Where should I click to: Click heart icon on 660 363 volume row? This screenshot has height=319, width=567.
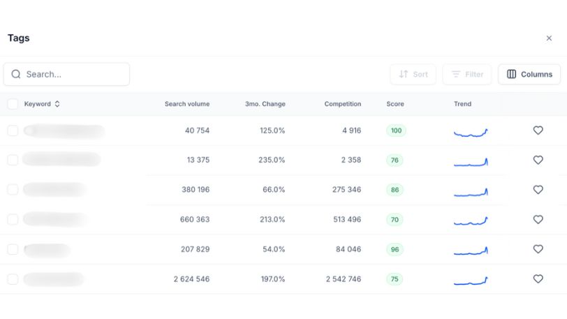(538, 219)
